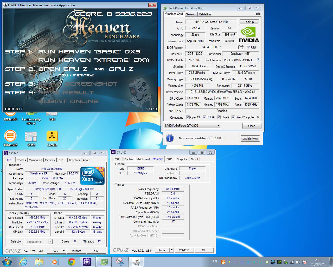Expand Tools arrow in CPU-Z Memory window
333x267 pixels.
(x=171, y=250)
